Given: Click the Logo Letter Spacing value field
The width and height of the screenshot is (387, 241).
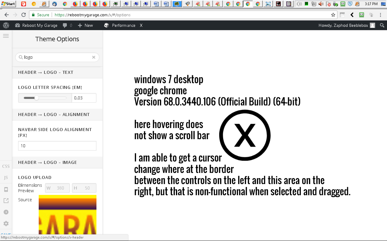Looking at the screenshot, I should (84, 98).
